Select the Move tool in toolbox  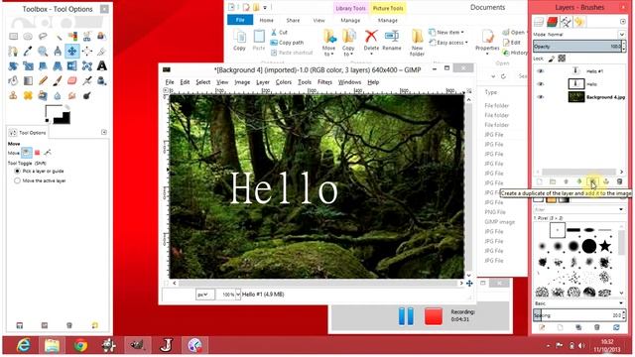pyautogui.click(x=72, y=52)
